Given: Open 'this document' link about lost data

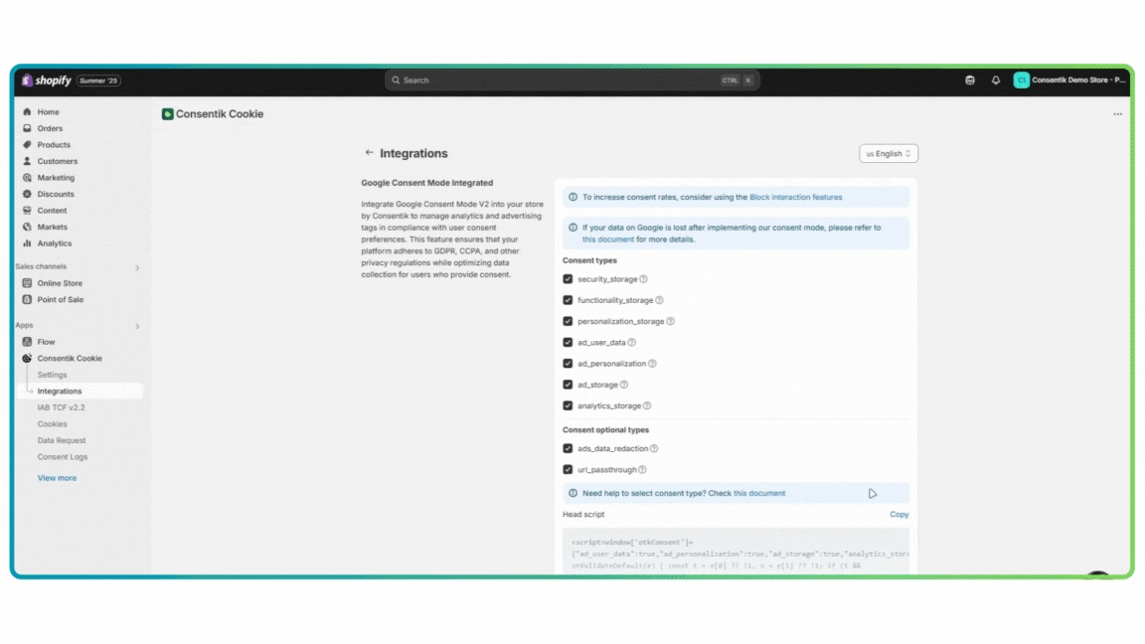Looking at the screenshot, I should [607, 240].
